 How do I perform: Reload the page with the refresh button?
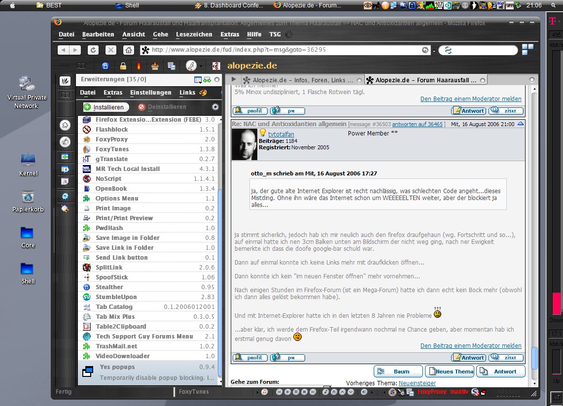tap(93, 50)
